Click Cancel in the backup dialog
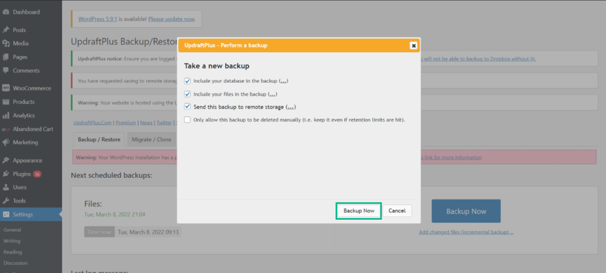Viewport: 606px width, 273px height. pyautogui.click(x=397, y=211)
